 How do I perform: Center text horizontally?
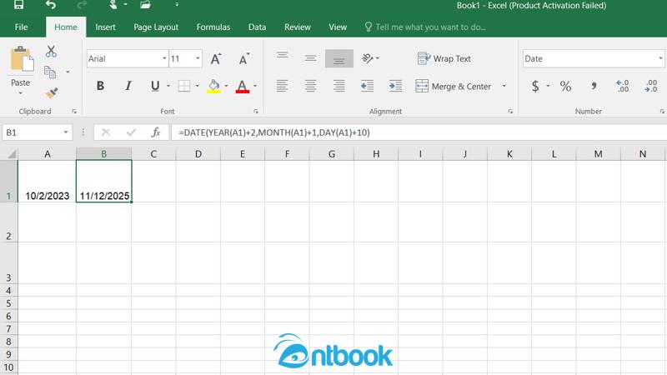coord(310,86)
